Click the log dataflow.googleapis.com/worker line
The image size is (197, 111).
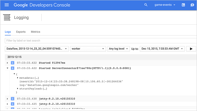(x=49, y=85)
